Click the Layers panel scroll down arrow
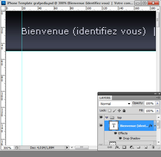The height and width of the screenshot is (157, 161). [x=159, y=142]
